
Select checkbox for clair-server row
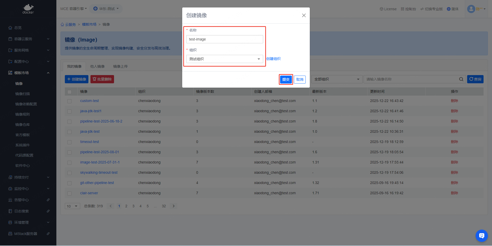pyautogui.click(x=69, y=193)
